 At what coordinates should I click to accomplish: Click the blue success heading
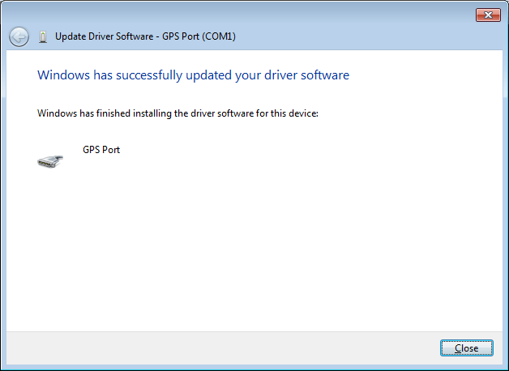coord(193,75)
